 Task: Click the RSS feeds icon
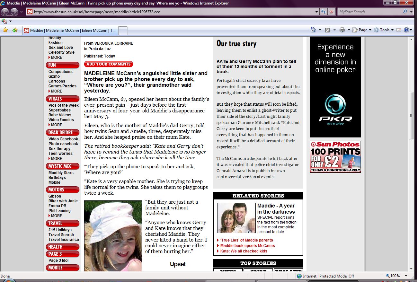point(327,30)
